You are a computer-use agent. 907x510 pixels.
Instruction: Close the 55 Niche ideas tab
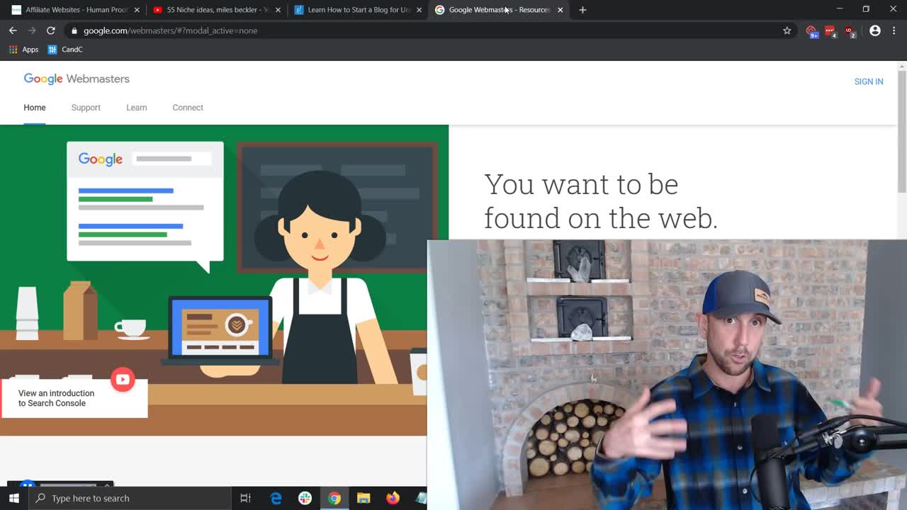278,10
